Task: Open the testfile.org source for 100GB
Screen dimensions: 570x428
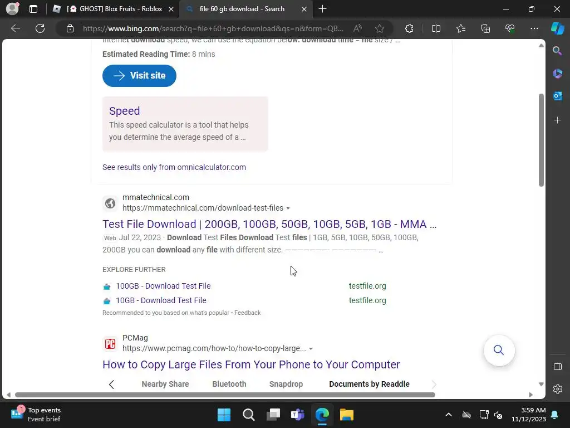Action: coord(367,286)
